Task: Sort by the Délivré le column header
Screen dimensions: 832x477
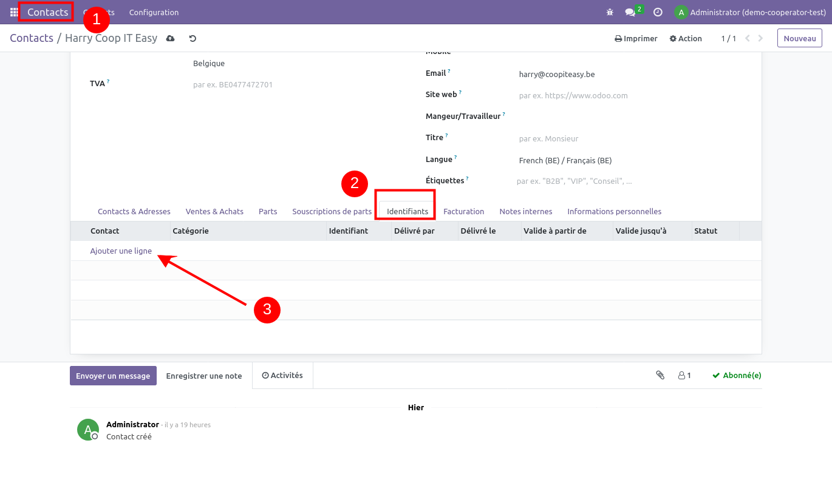Action: pyautogui.click(x=489, y=231)
